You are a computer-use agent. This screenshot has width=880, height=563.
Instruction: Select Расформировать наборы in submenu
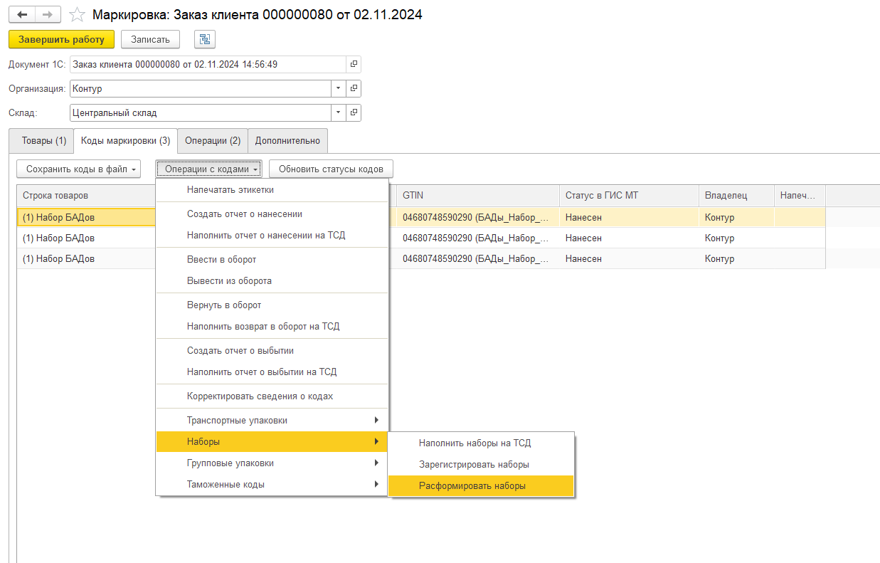pos(472,486)
